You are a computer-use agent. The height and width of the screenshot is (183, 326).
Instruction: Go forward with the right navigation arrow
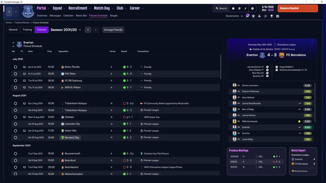click(16, 11)
